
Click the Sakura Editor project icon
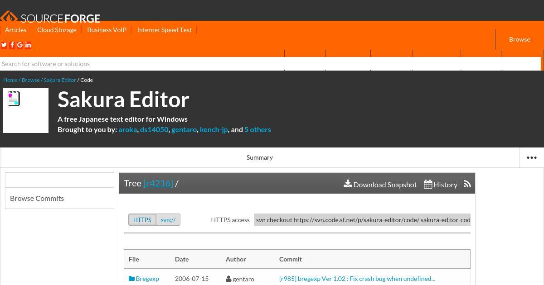pos(26,110)
